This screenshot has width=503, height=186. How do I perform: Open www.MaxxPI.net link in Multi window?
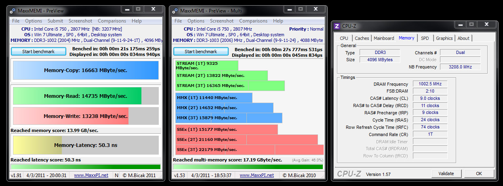(x=257, y=176)
